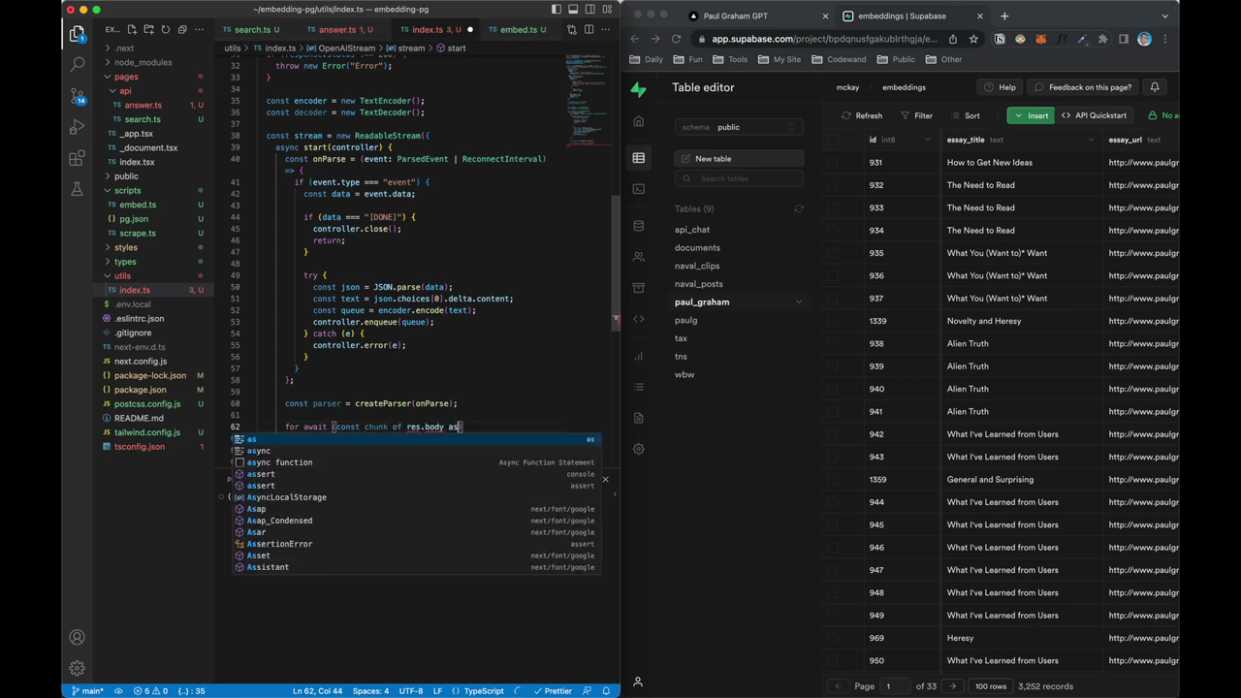The image size is (1241, 698).
Task: Click Sort button in table toolbar
Action: coord(965,115)
